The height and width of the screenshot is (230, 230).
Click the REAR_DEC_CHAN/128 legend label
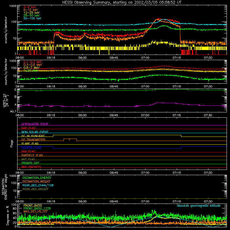tap(38, 185)
